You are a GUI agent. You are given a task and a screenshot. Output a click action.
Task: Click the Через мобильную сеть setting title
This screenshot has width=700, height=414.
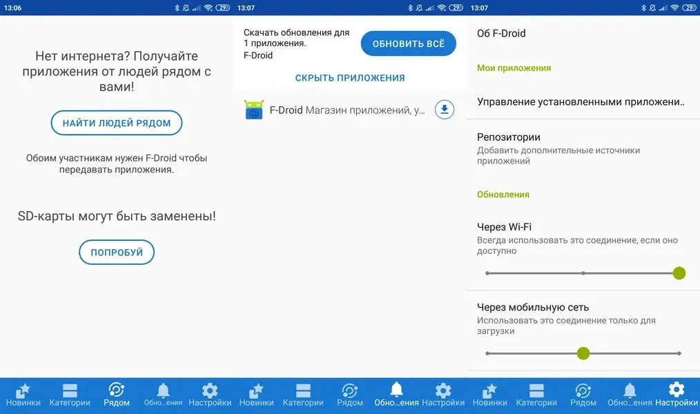532,307
